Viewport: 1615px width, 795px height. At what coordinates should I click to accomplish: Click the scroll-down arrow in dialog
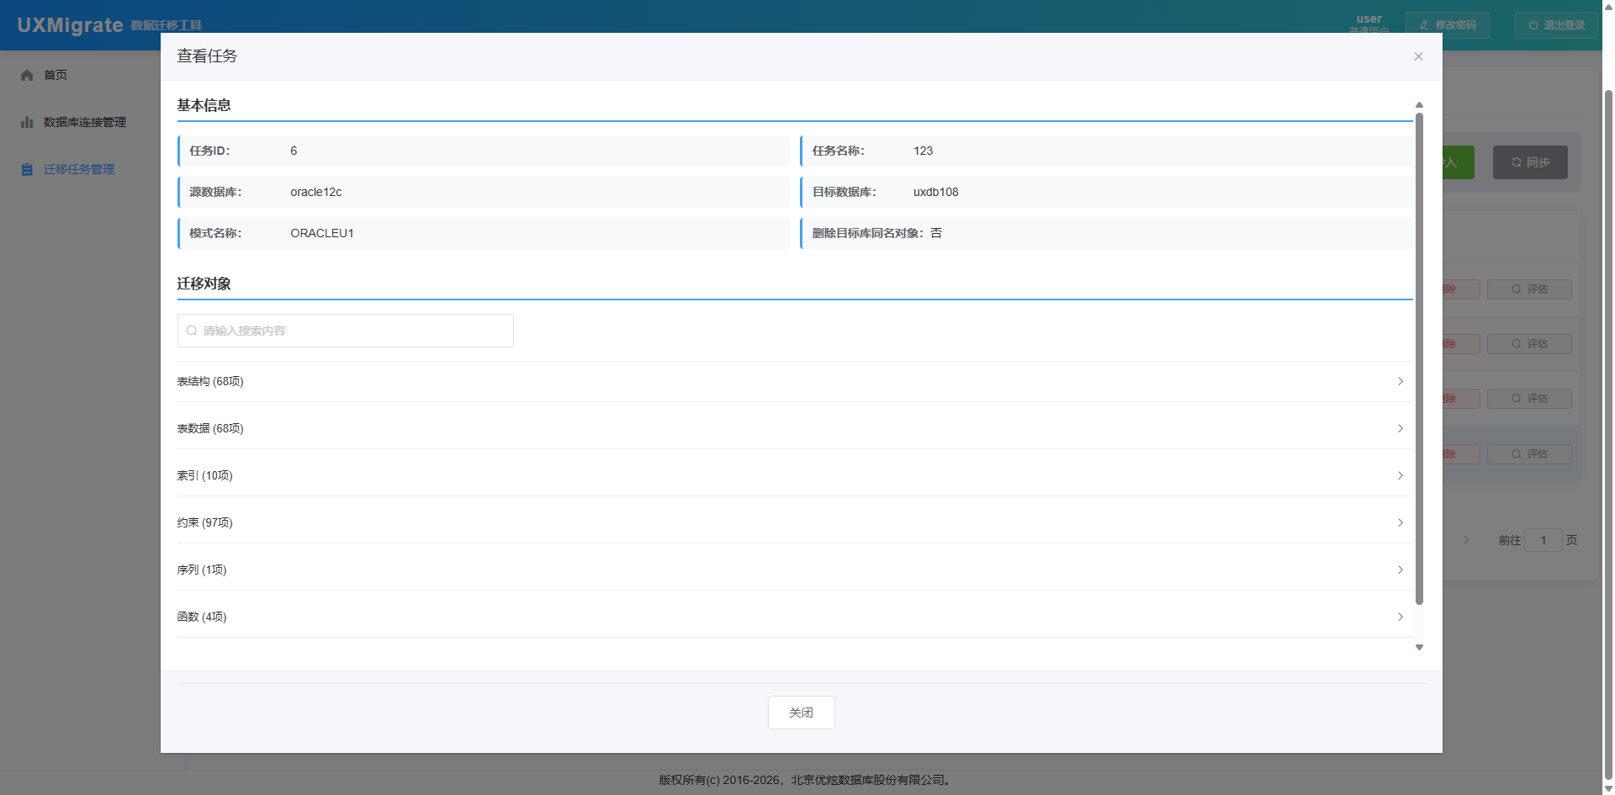coord(1419,647)
